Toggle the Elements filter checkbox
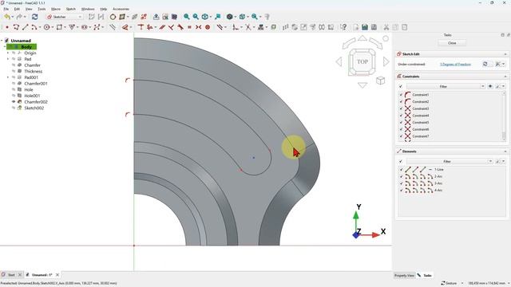Image resolution: width=511 pixels, height=287 pixels. click(x=401, y=161)
